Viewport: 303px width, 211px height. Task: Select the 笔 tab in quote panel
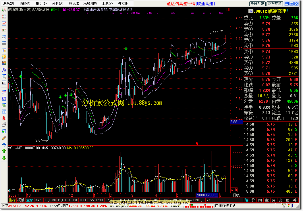[246, 200]
